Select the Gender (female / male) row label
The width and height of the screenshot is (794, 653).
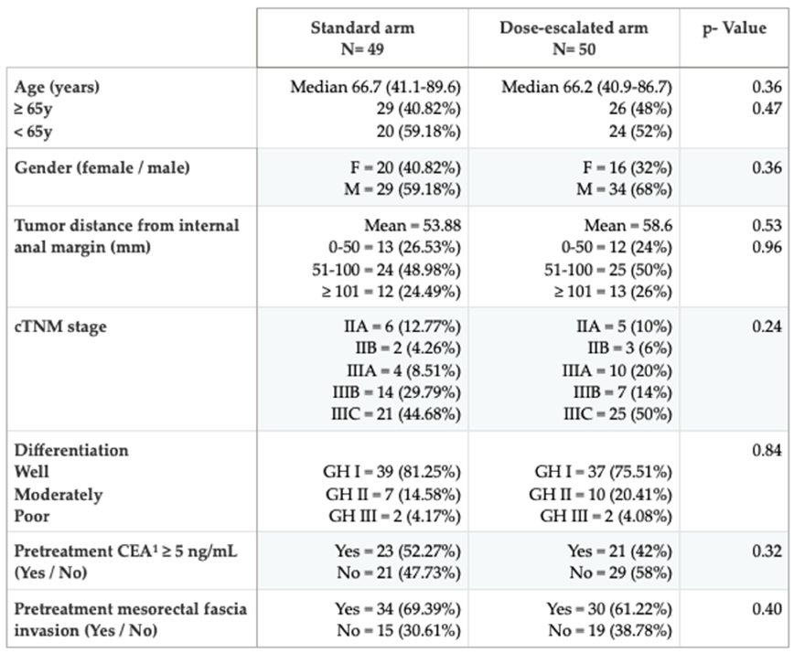(103, 166)
